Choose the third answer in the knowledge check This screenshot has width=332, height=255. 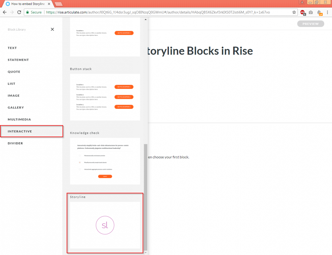coord(79,169)
